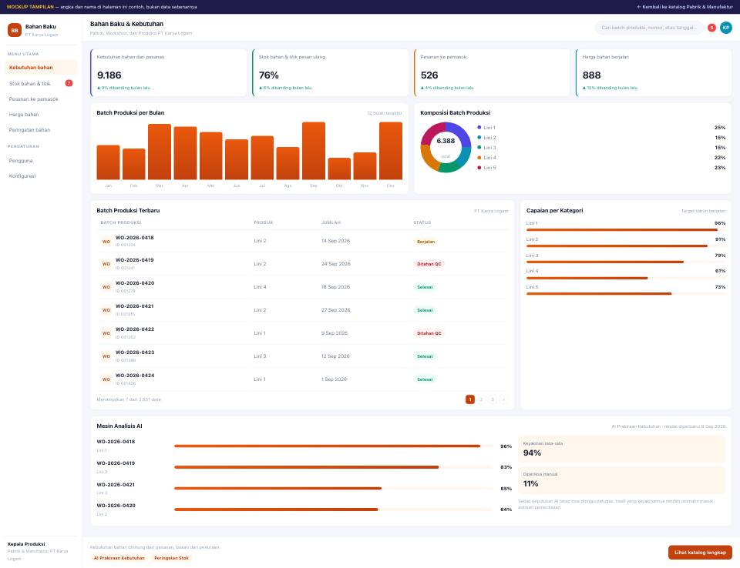The width and height of the screenshot is (740, 568).
Task: Click Selesai badge for WO-2026-0424
Action: [425, 379]
